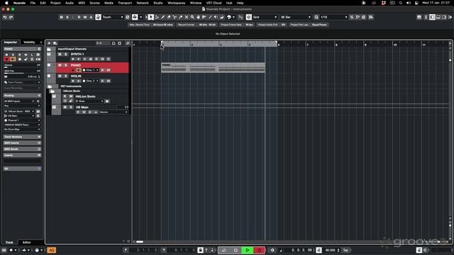Screen dimensions: 454x255
Task: Open PIANO track channel dropdown
Action: 92,70
